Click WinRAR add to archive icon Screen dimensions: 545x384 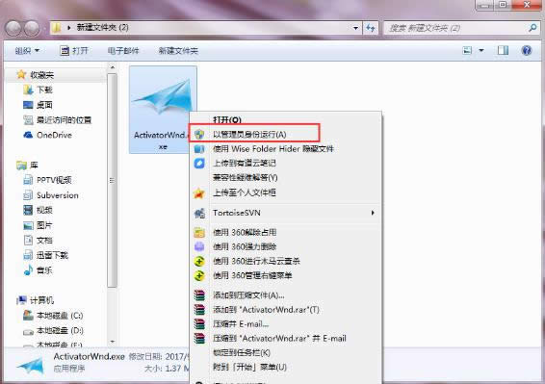coord(199,295)
